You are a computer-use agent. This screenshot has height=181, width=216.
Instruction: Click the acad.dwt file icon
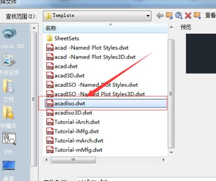(50, 66)
